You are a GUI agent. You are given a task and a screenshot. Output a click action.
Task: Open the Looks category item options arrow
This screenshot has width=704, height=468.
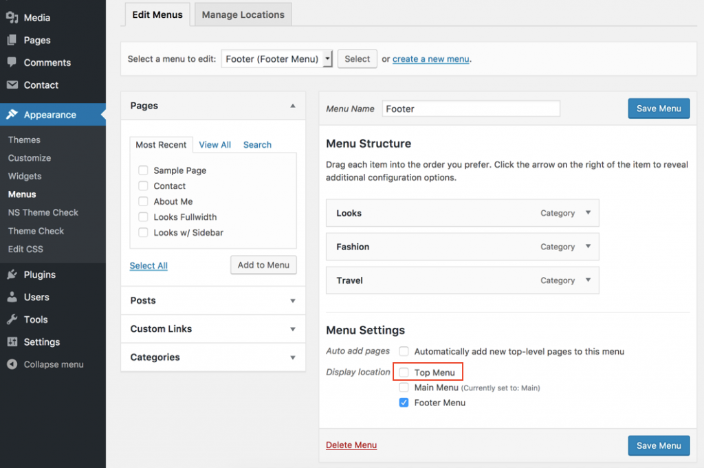588,213
